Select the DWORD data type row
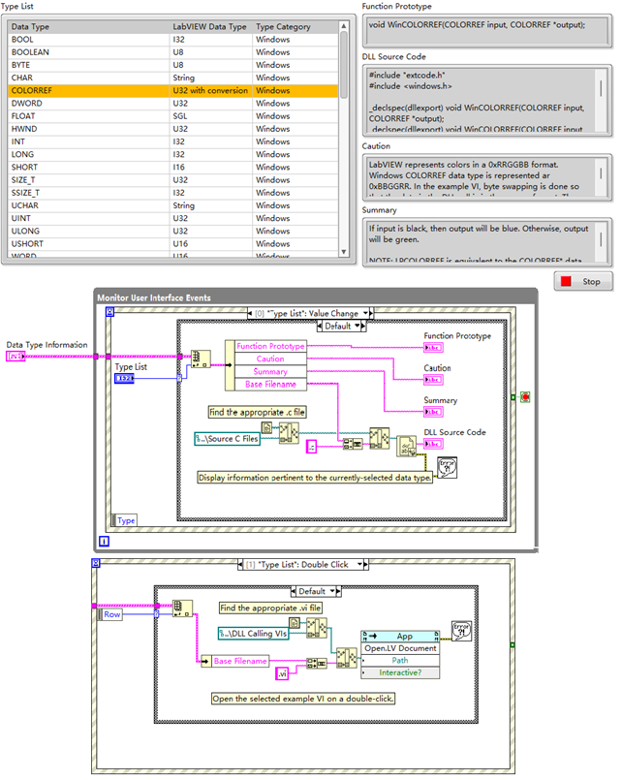The height and width of the screenshot is (780, 622). (x=173, y=104)
